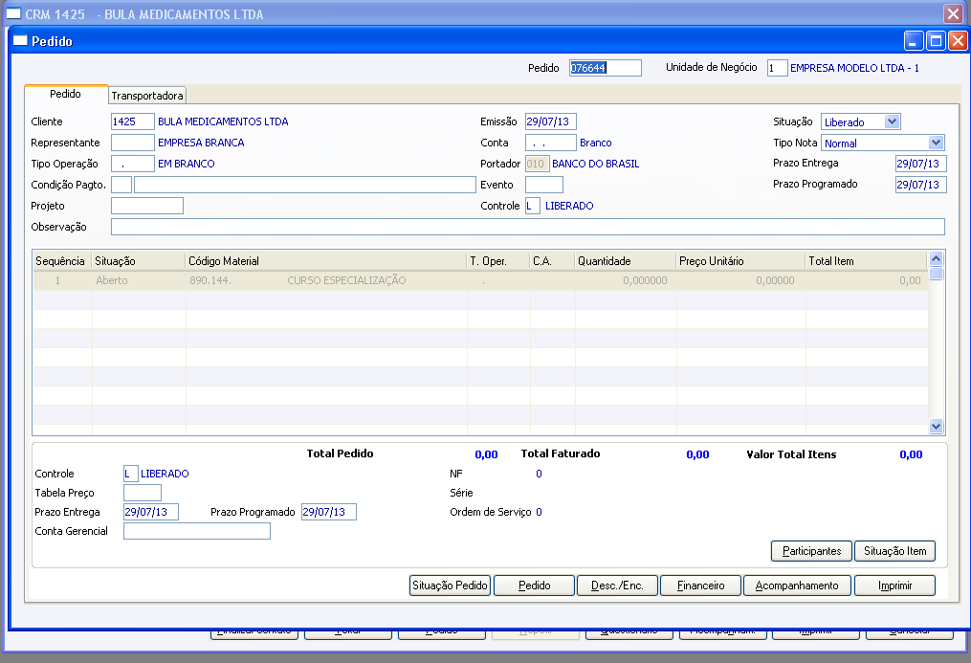Click the Condição Pagto. description field
Viewport: 971px width, 663px height.
pos(304,185)
